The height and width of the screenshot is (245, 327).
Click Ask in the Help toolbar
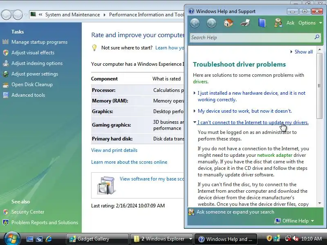(x=290, y=23)
